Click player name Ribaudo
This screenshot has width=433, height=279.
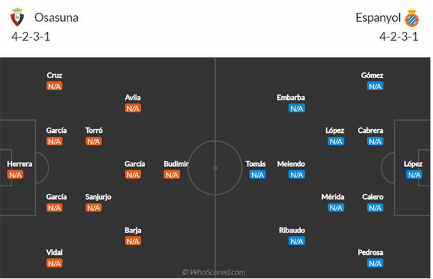click(292, 230)
